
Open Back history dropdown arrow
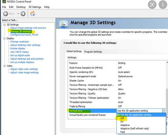click(x=18, y=14)
